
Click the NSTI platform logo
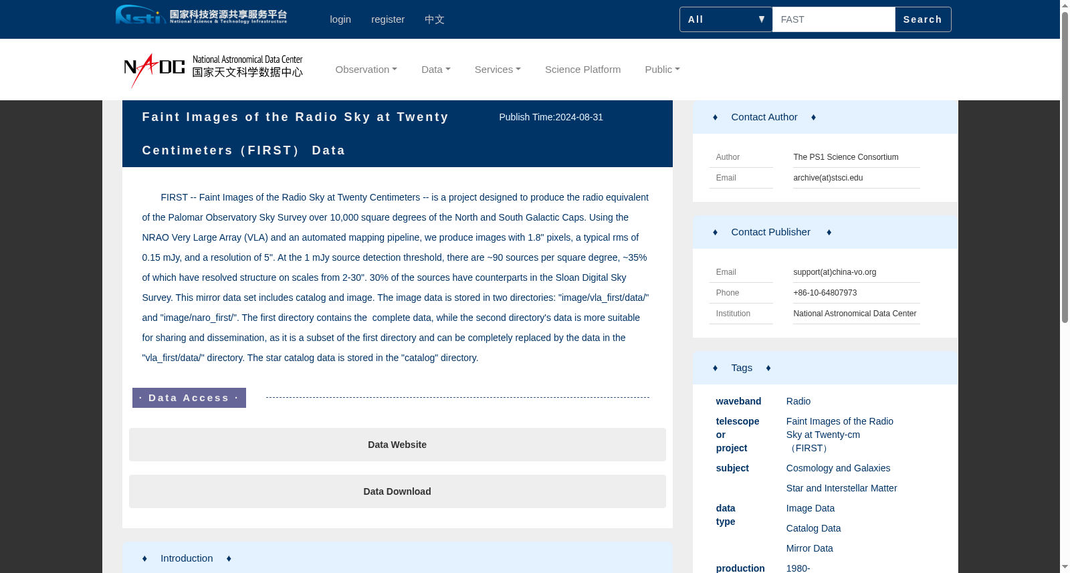201,15
